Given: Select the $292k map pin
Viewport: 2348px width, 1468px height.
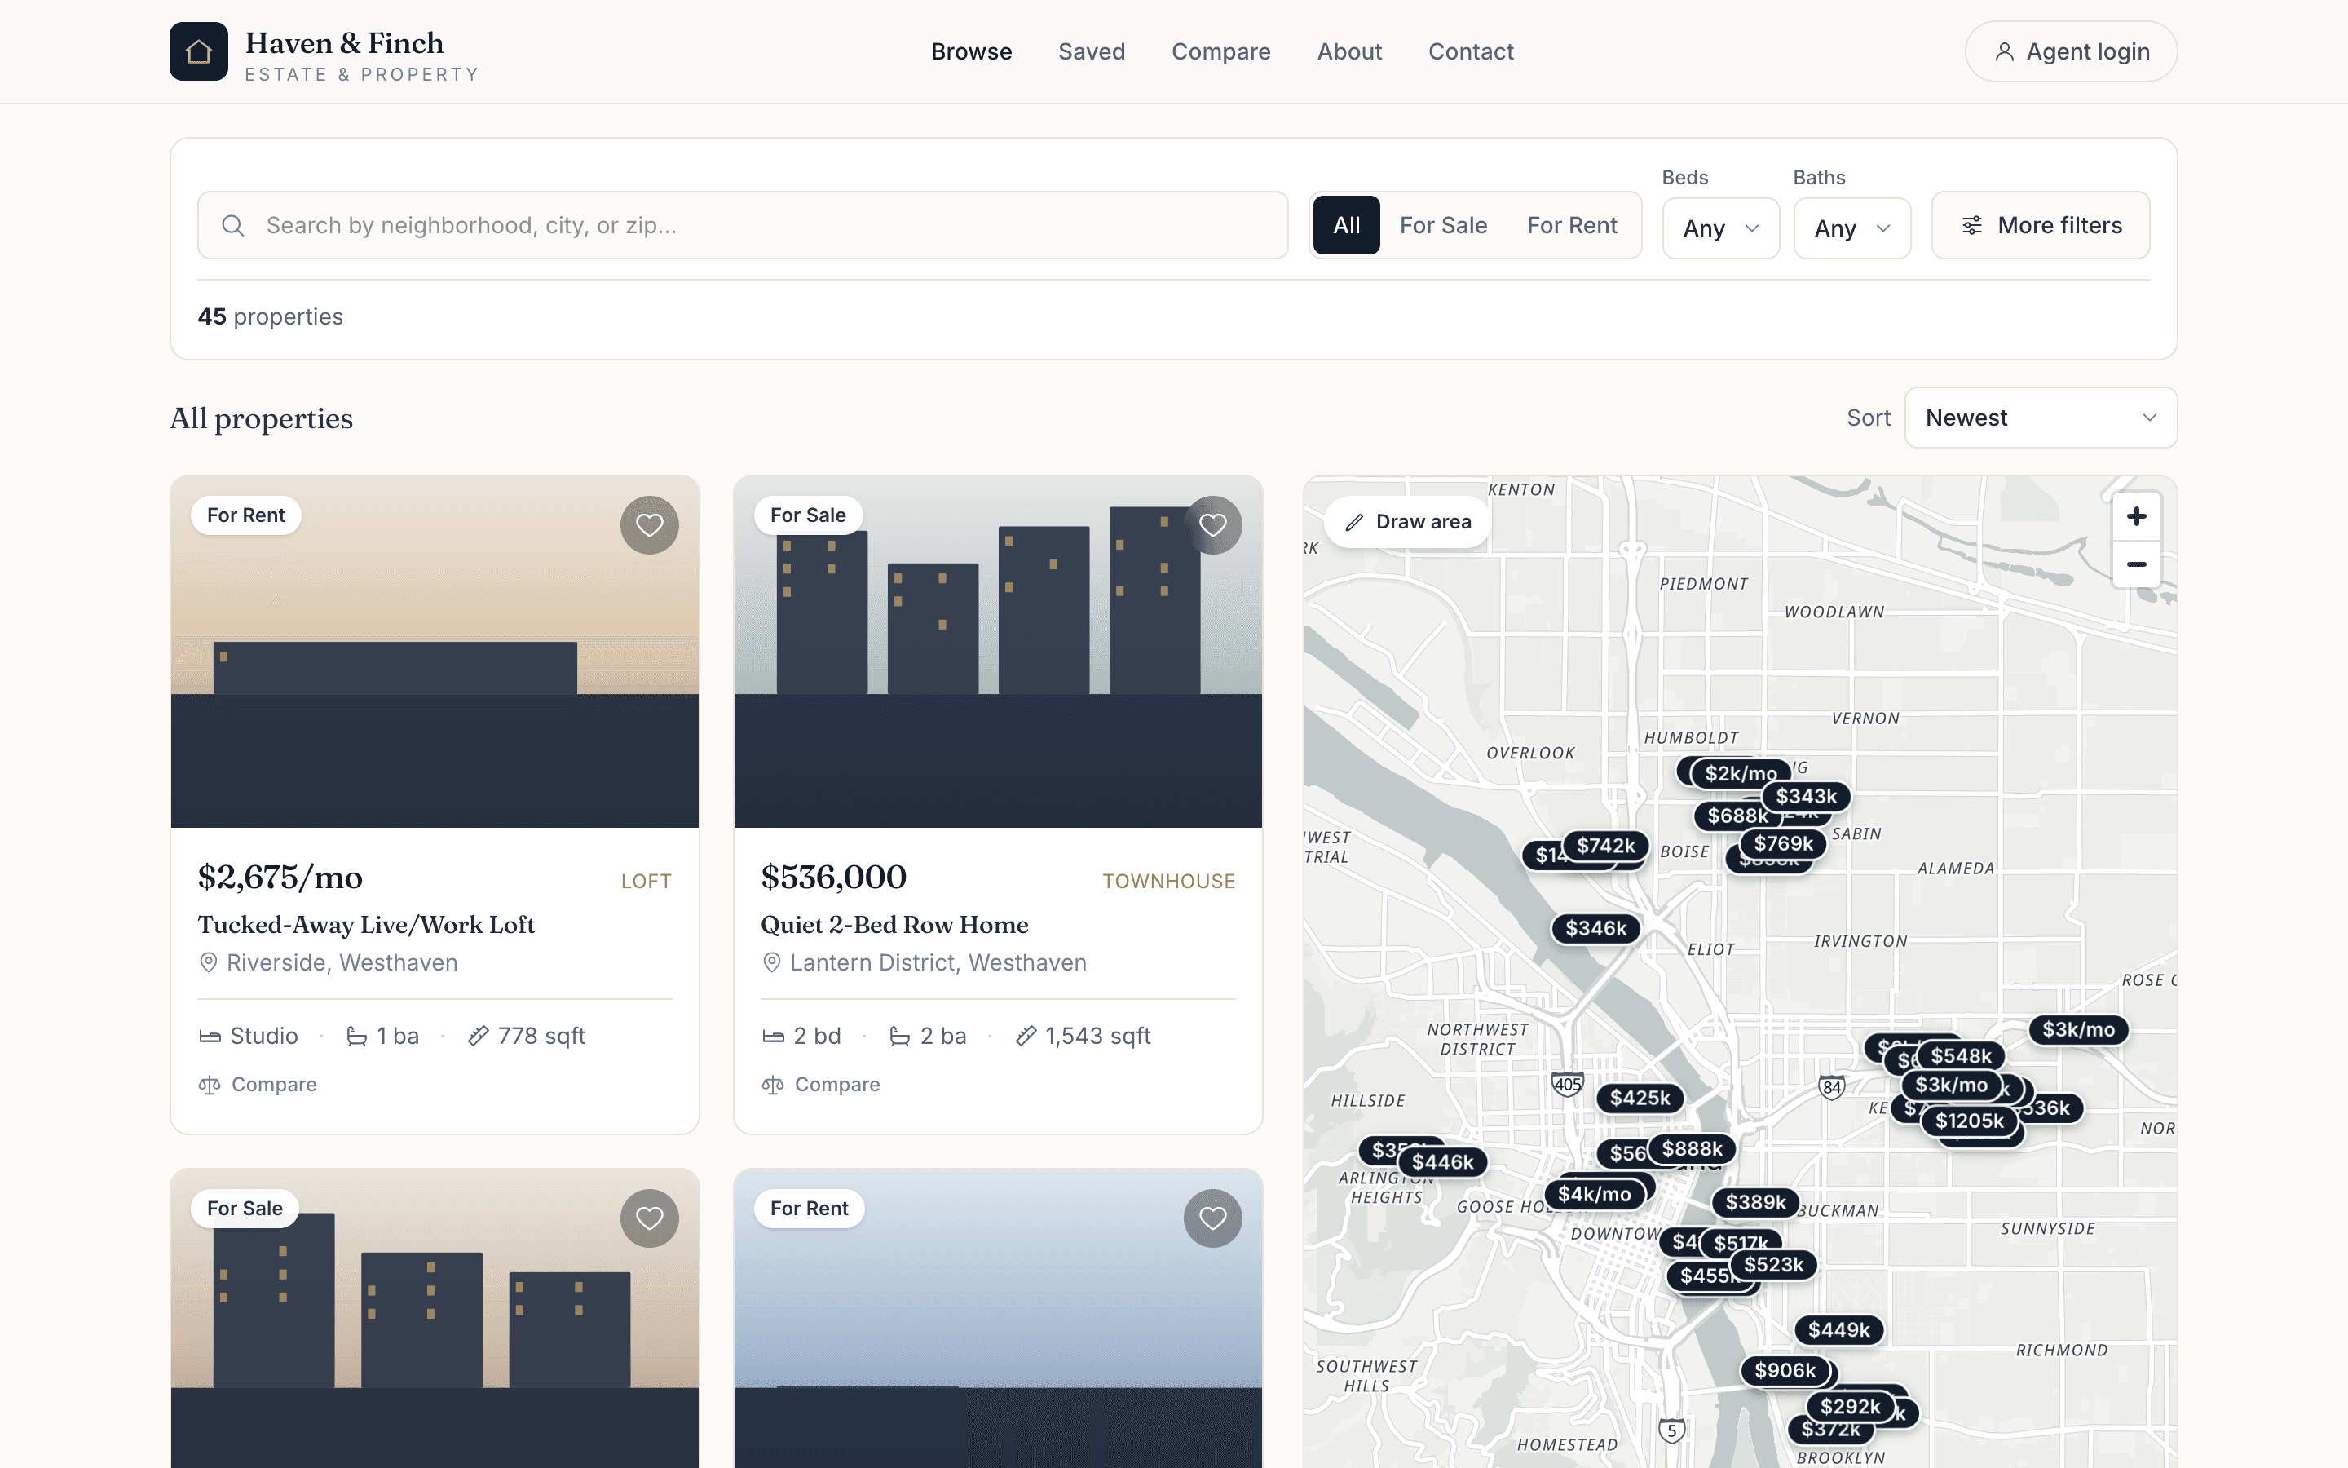Looking at the screenshot, I should tap(1850, 1407).
